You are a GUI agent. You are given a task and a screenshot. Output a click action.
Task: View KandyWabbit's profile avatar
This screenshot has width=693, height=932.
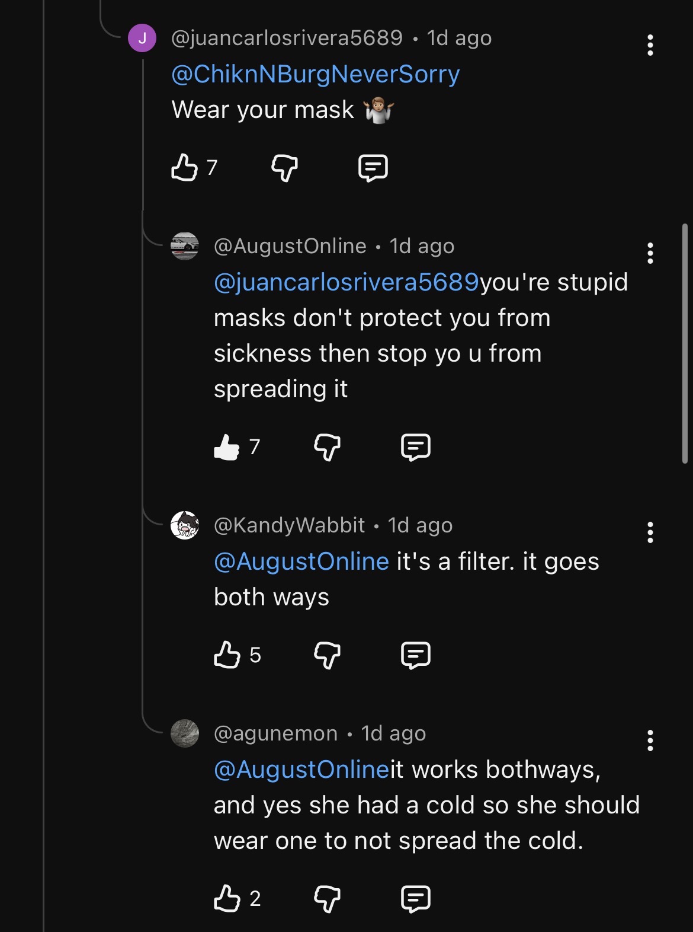[x=185, y=525]
